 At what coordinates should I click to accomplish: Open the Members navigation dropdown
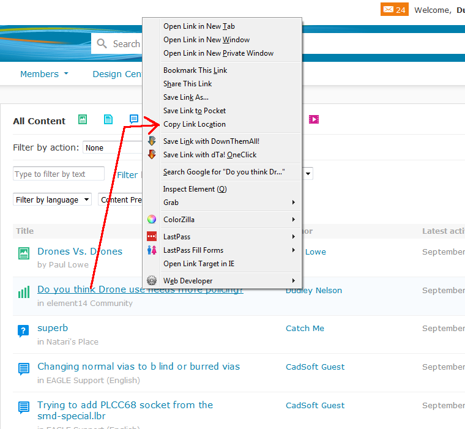point(44,74)
